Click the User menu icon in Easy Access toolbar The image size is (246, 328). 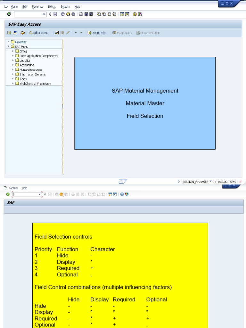click(9, 33)
